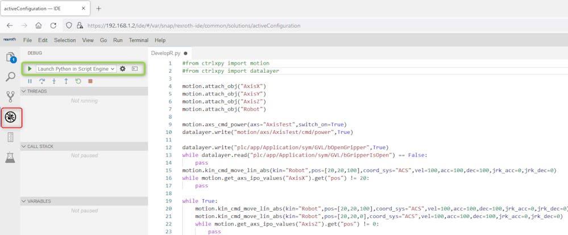
Task: Open the Run menu
Action: 118,40
